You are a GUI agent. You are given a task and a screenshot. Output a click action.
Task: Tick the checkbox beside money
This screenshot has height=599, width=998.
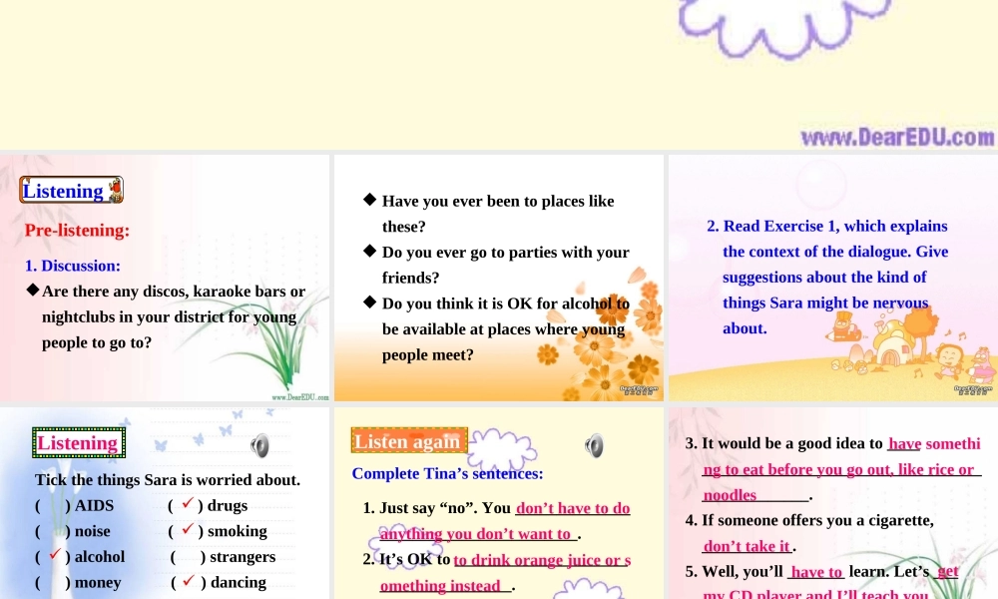(x=53, y=582)
